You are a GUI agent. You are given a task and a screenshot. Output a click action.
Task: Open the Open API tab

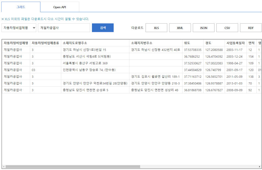pos(60,7)
